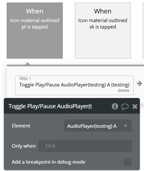Click the 'Element' label
The width and height of the screenshot is (144, 171).
click(x=21, y=126)
